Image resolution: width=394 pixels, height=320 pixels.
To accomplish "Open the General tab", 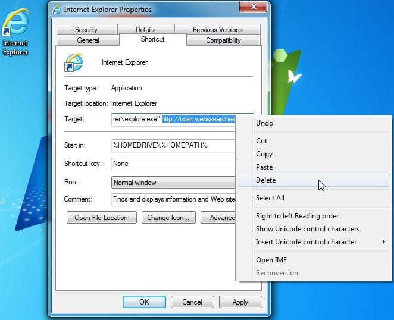I will point(88,40).
